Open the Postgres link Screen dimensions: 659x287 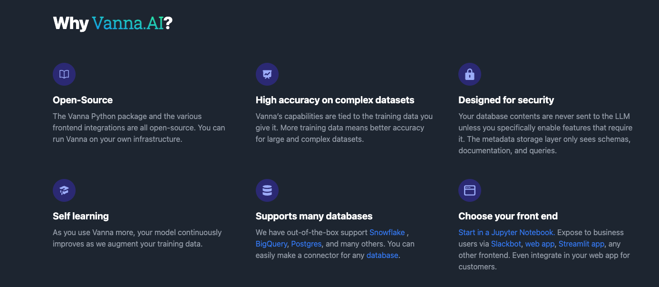coord(306,244)
